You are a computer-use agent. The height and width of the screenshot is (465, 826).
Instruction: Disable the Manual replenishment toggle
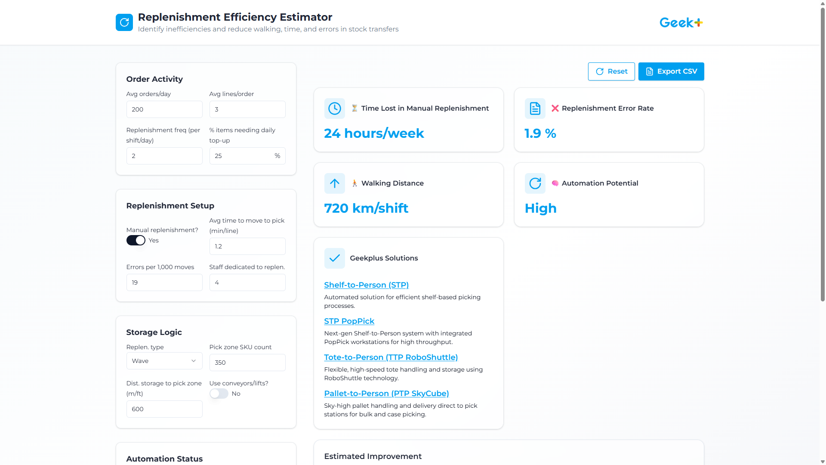(x=136, y=240)
